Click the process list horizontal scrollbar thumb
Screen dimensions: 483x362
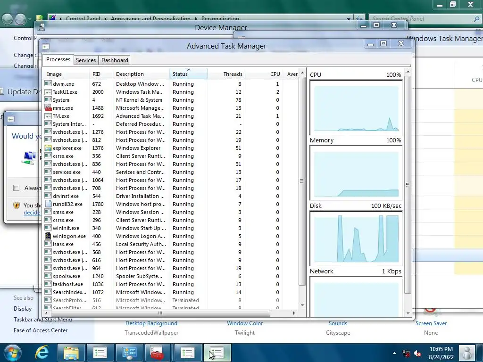tap(160, 313)
